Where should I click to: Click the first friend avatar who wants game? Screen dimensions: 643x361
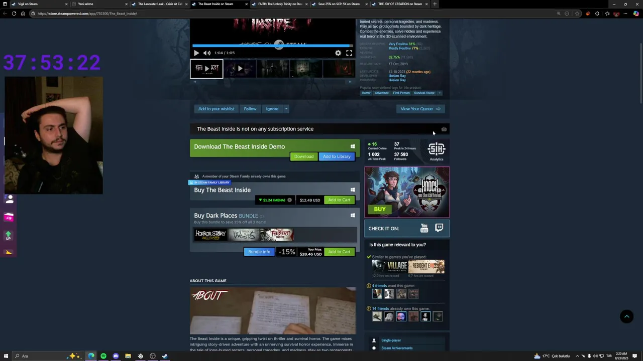377,294
